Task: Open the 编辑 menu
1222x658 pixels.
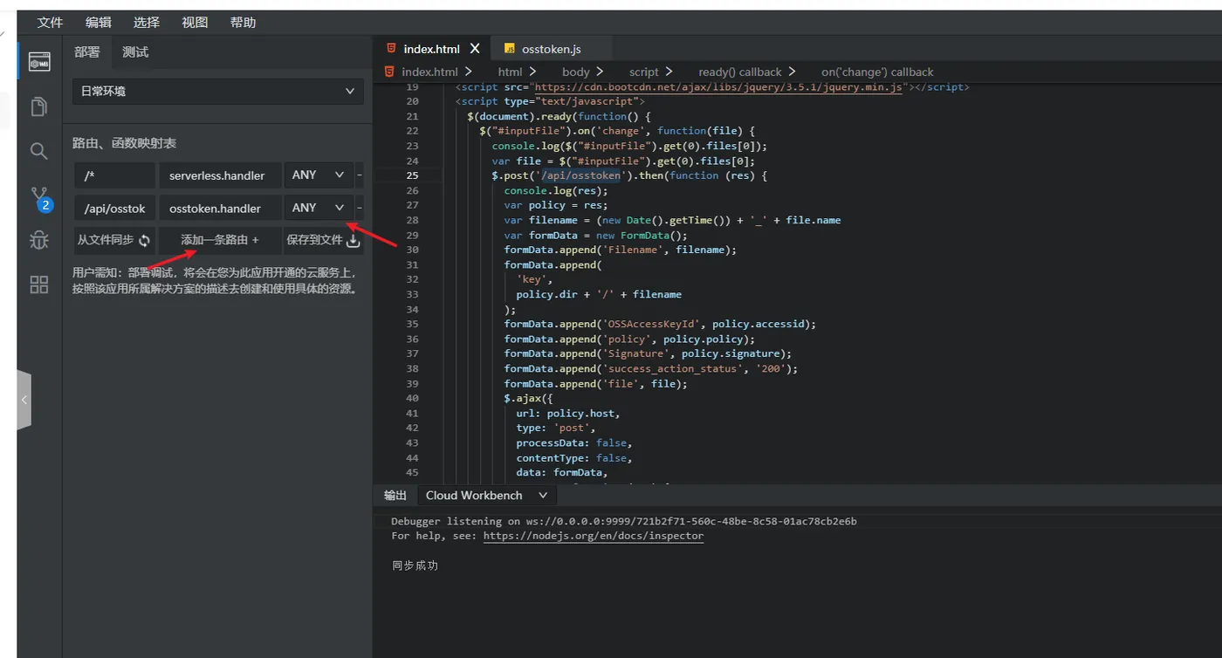Action: click(99, 23)
